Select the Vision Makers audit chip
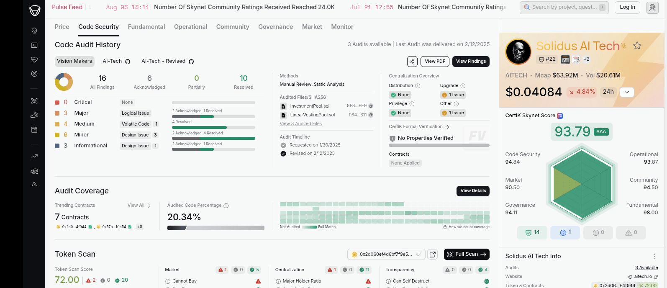 (x=74, y=61)
